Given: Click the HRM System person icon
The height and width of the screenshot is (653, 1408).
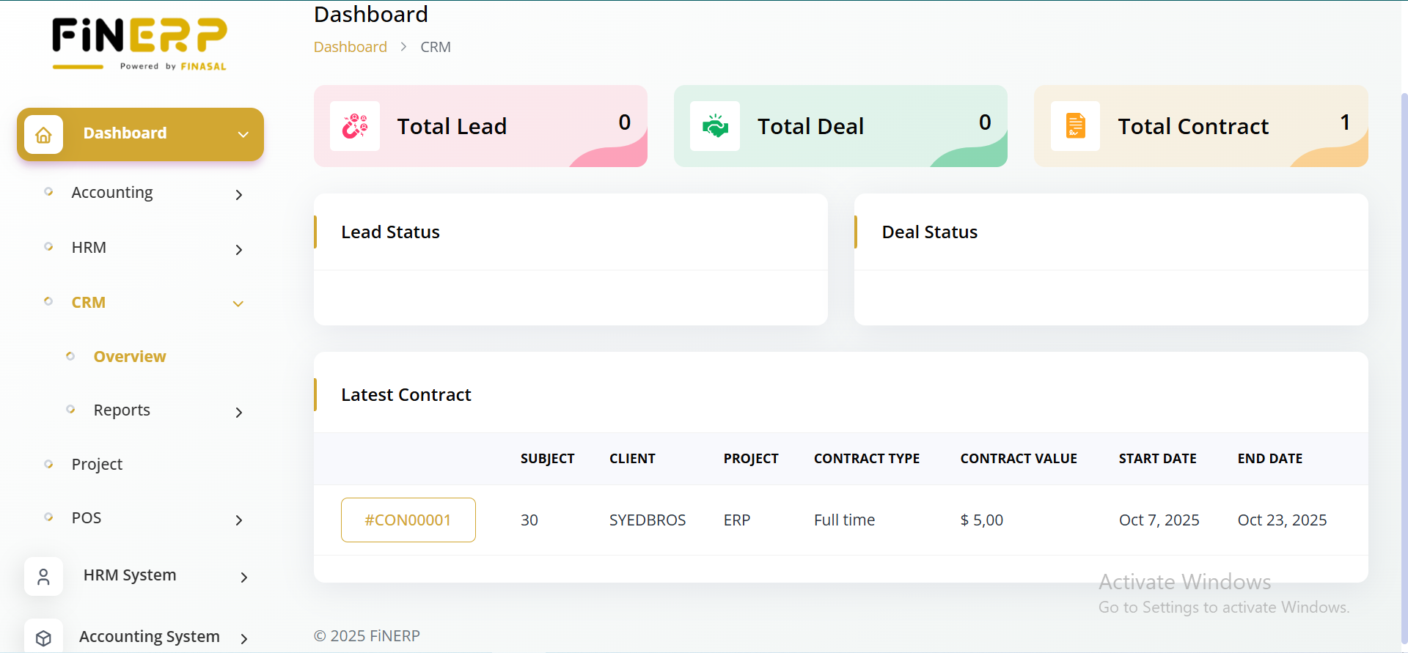Looking at the screenshot, I should click(x=43, y=577).
